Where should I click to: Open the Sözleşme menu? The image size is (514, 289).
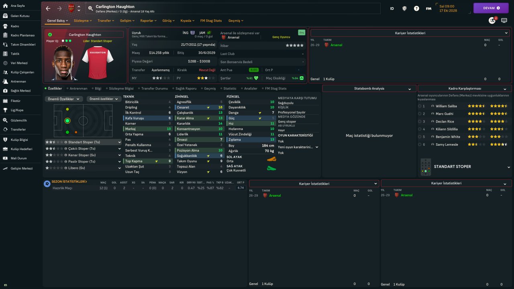click(83, 20)
